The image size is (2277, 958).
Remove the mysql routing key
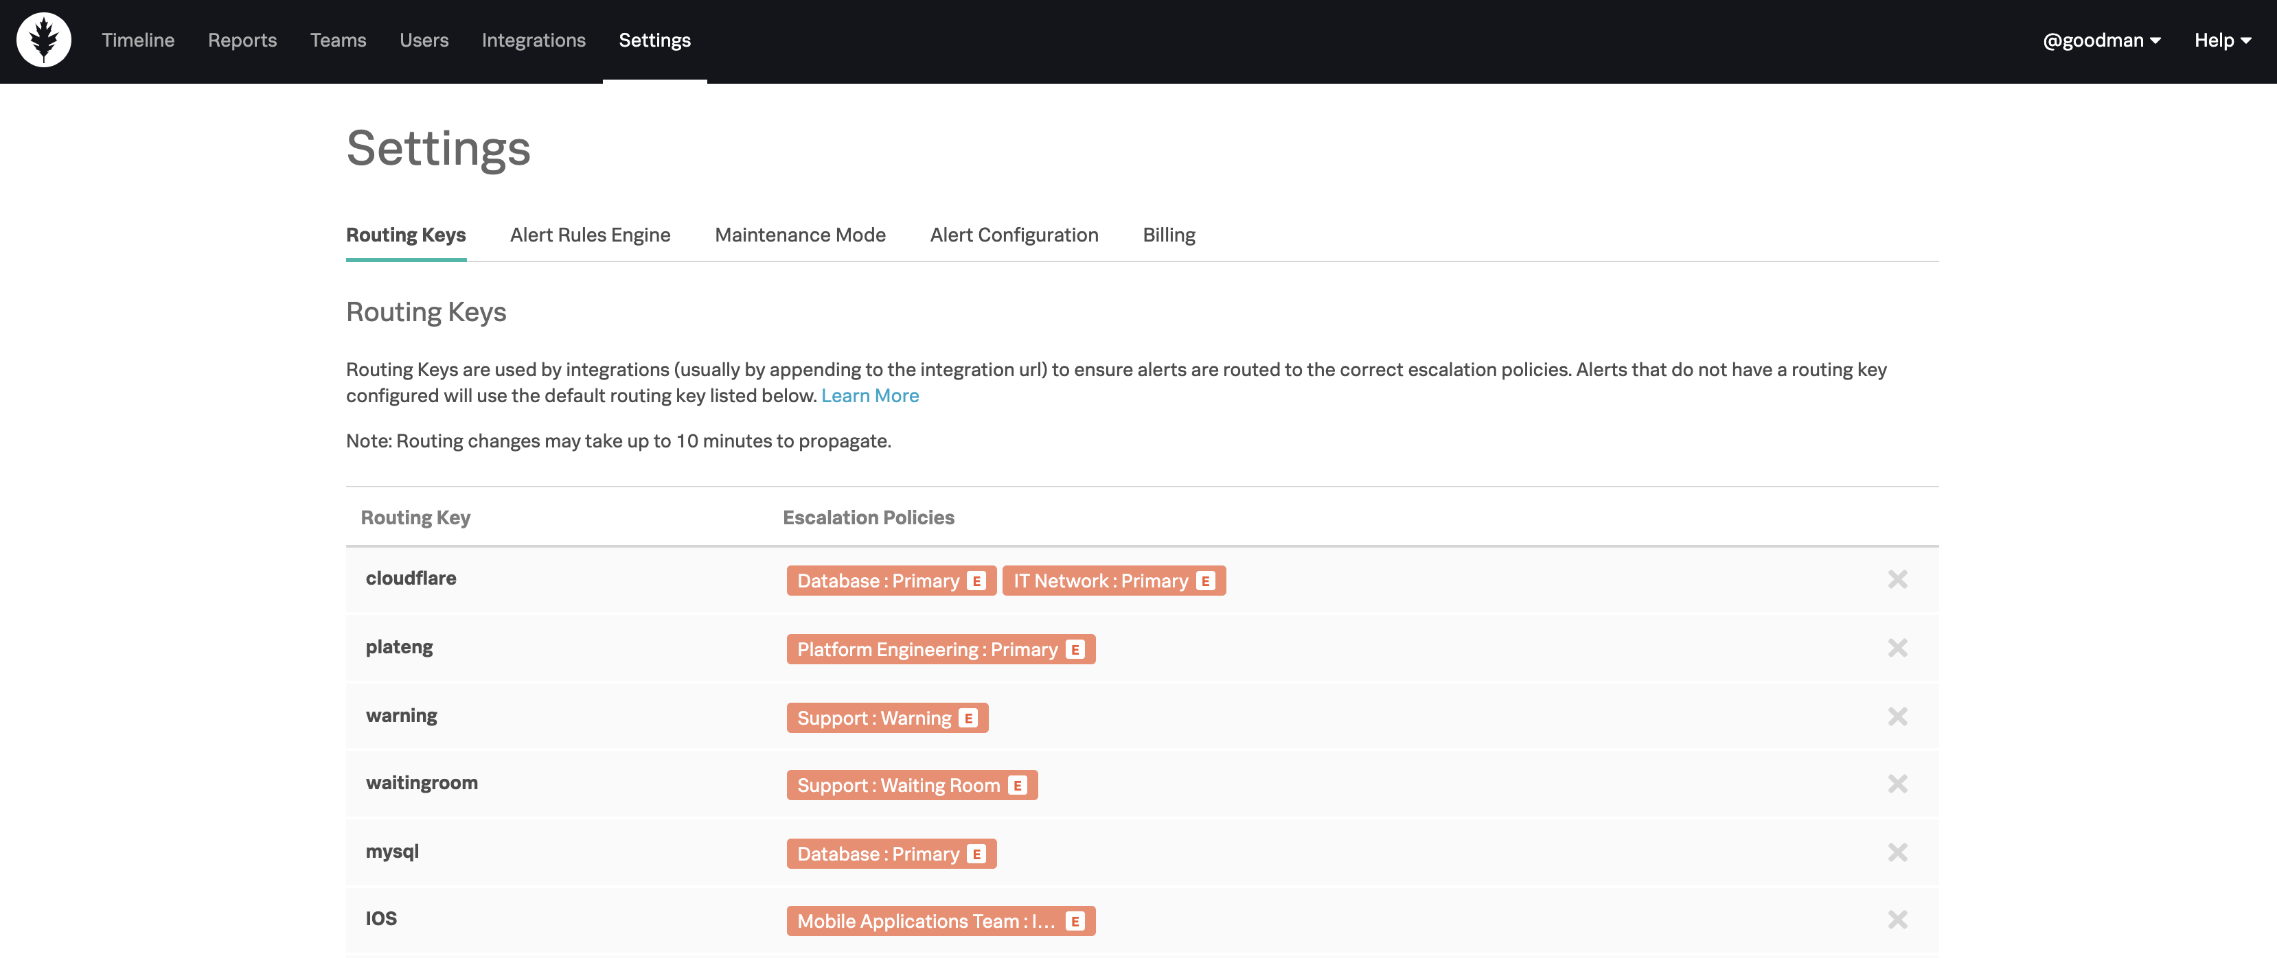coord(1897,852)
